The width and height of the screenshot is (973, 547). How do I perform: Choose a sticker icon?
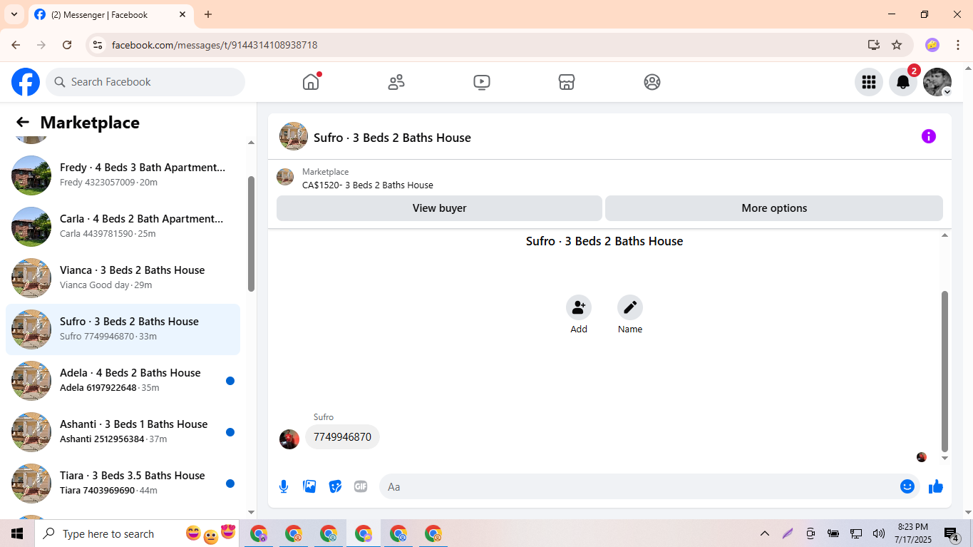335,486
